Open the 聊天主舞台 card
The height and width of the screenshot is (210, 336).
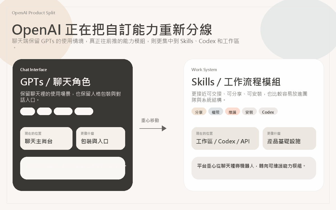coord(46,138)
